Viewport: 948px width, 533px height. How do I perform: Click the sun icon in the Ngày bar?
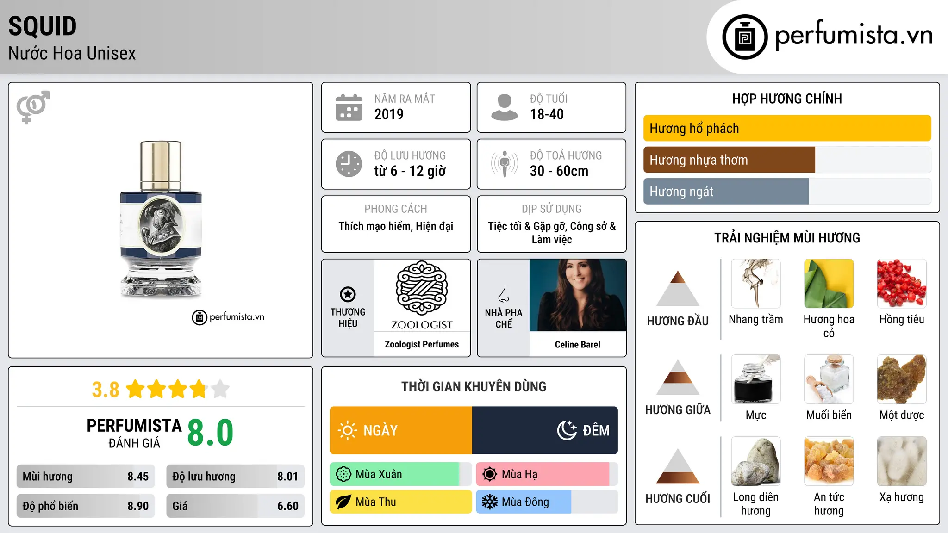coord(347,430)
